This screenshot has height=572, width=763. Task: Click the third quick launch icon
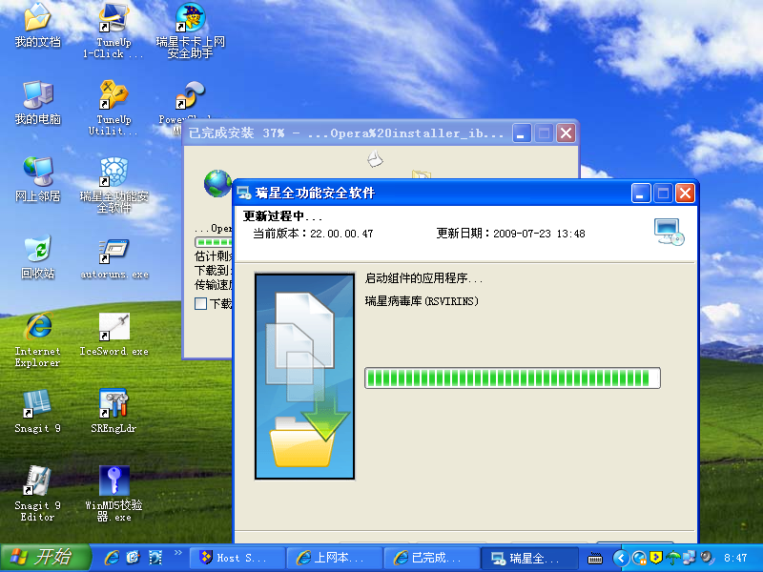[155, 558]
